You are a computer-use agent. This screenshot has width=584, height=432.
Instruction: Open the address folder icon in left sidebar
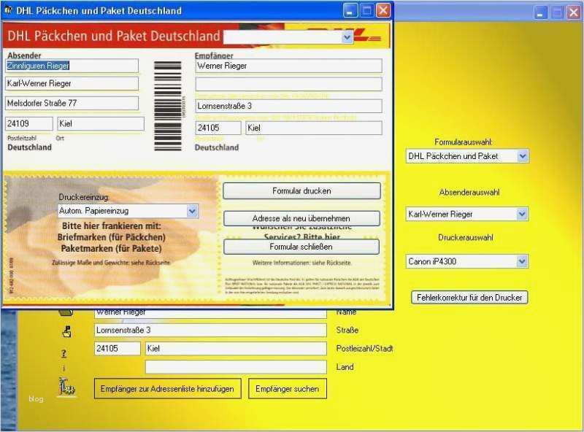click(x=66, y=333)
